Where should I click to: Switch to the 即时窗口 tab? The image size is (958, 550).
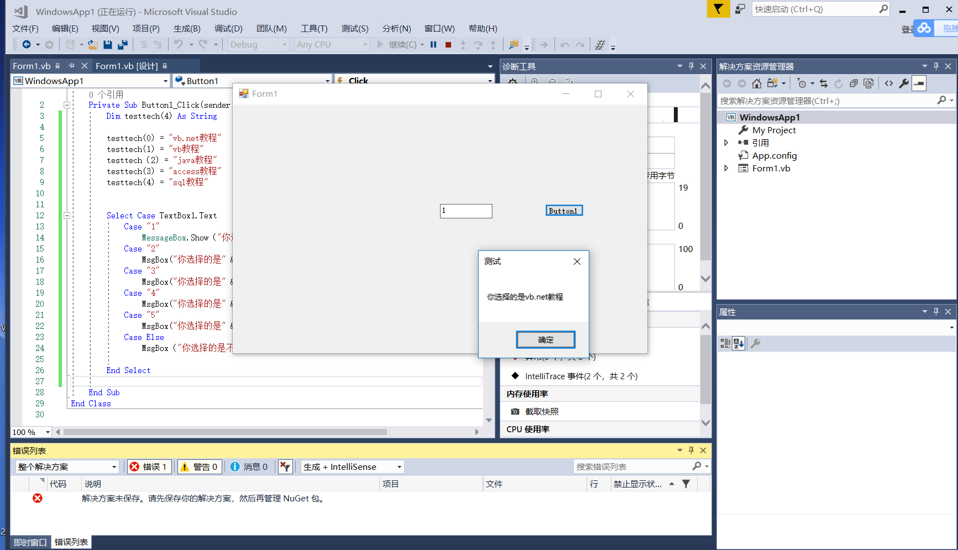[30, 542]
